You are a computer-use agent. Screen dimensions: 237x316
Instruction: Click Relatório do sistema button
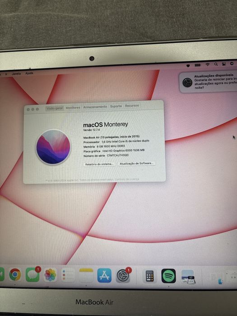click(99, 164)
